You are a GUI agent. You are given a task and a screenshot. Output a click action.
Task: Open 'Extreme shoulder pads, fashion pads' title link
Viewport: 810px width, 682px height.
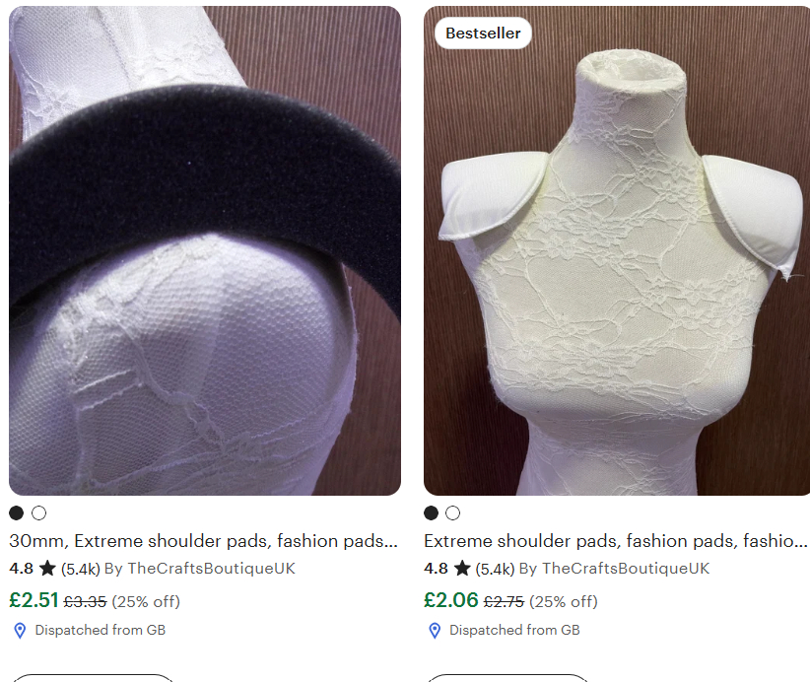615,541
